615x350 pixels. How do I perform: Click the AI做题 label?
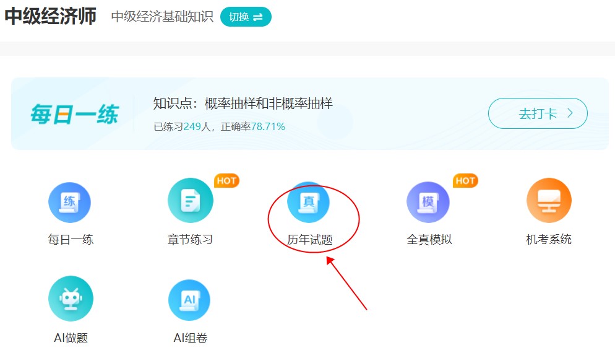click(x=71, y=338)
